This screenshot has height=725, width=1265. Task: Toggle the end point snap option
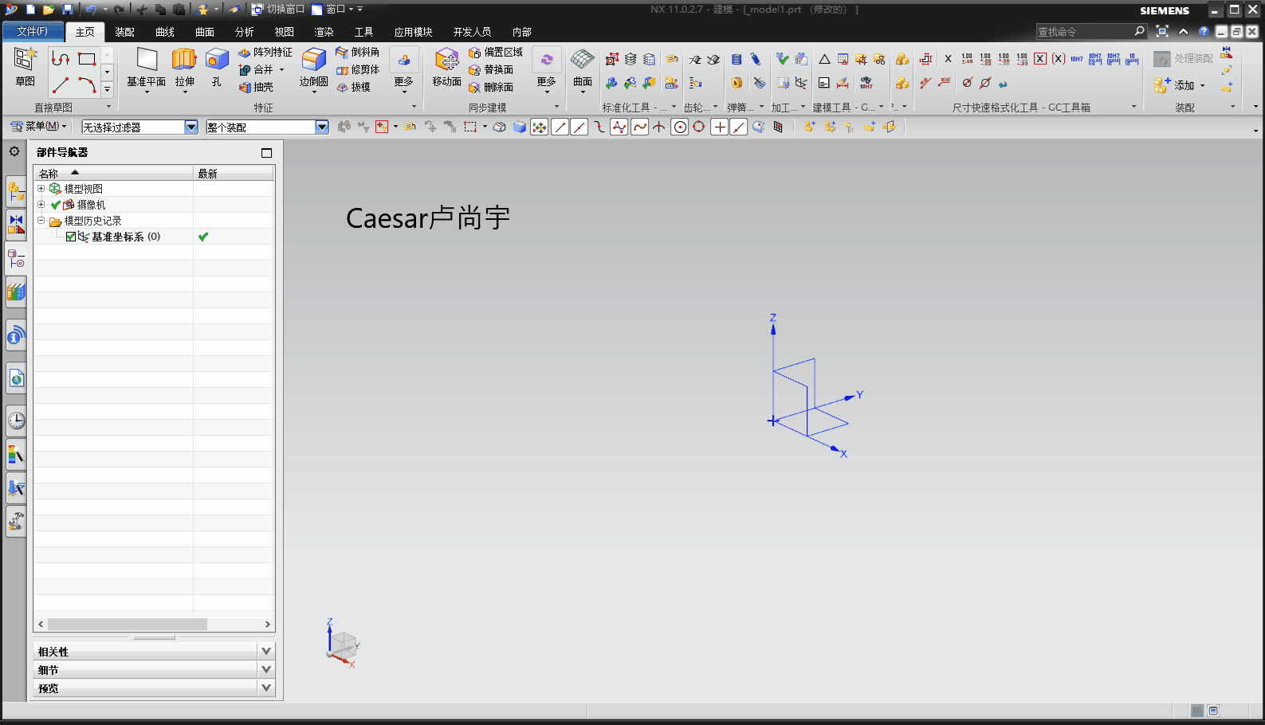(560, 127)
